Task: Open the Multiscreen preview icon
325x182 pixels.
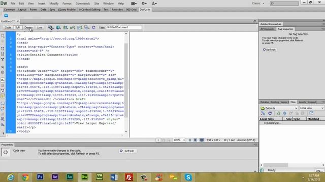Action: coord(51,27)
